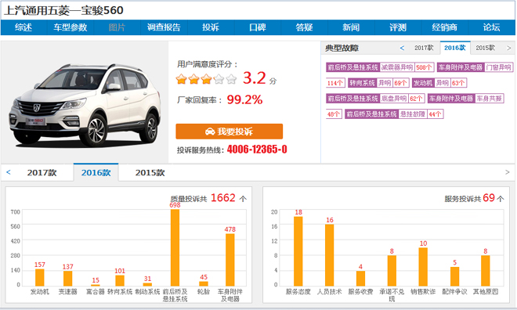Click the 上汽通用五菱—宝骏560 page title
The image size is (517, 310).
click(63, 10)
